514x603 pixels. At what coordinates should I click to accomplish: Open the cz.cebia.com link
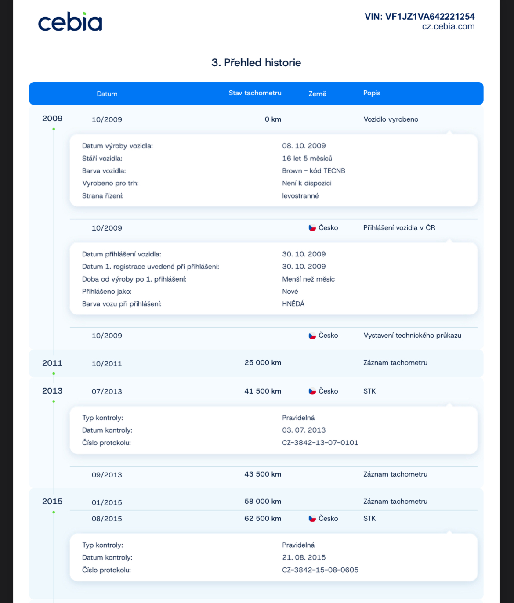tap(448, 27)
